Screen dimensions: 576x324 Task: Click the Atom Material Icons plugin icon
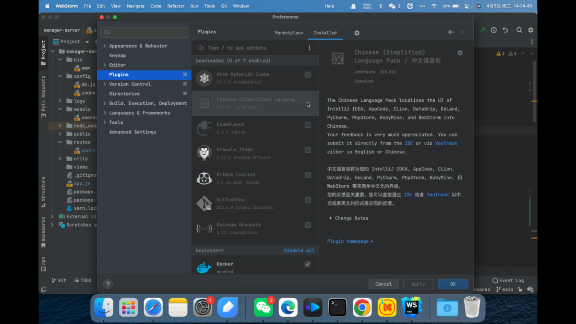pos(204,78)
